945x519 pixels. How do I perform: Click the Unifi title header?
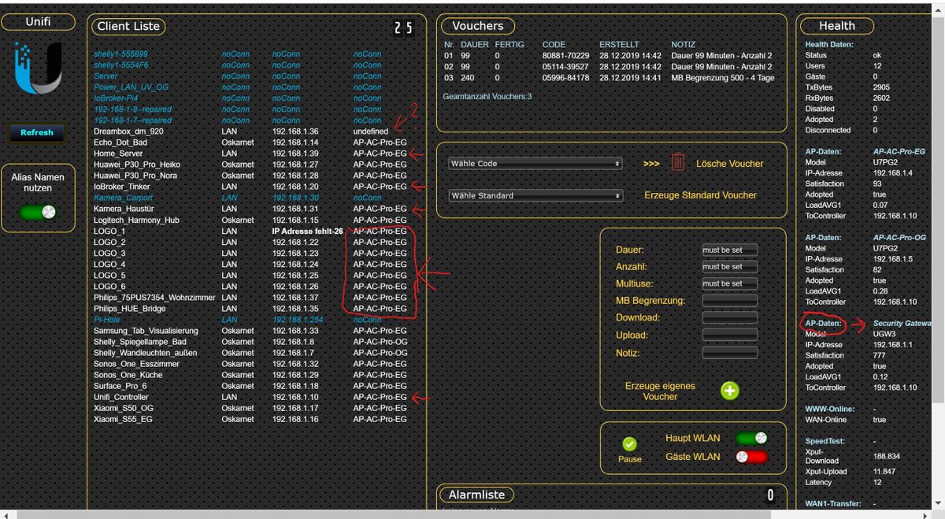tap(39, 22)
